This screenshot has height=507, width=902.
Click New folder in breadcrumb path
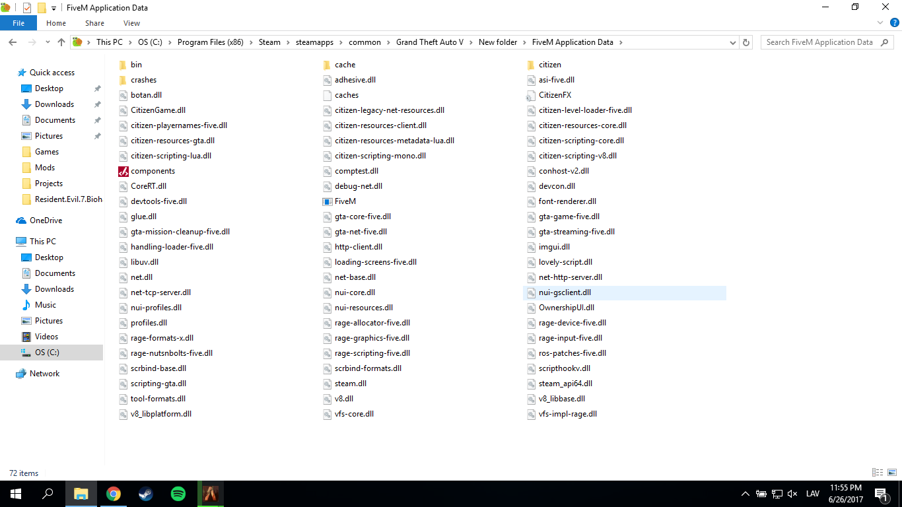498,42
